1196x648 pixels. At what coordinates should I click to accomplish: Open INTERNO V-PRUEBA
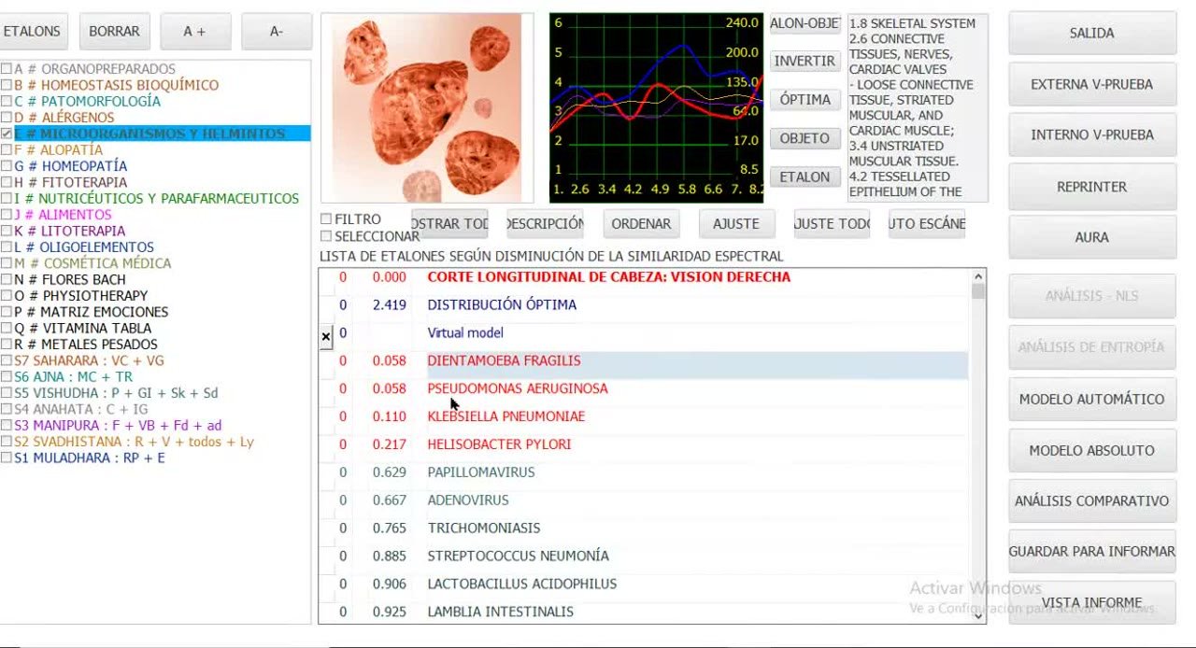[1091, 134]
